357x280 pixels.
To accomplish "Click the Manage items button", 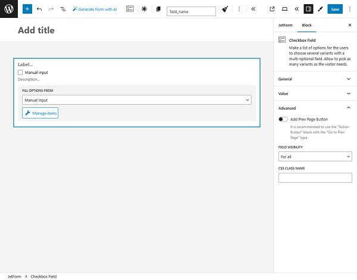I will click(40, 113).
